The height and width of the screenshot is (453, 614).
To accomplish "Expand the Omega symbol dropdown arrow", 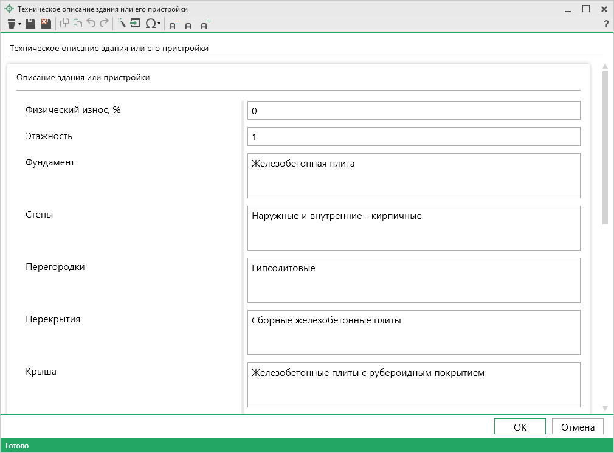I will pyautogui.click(x=159, y=24).
